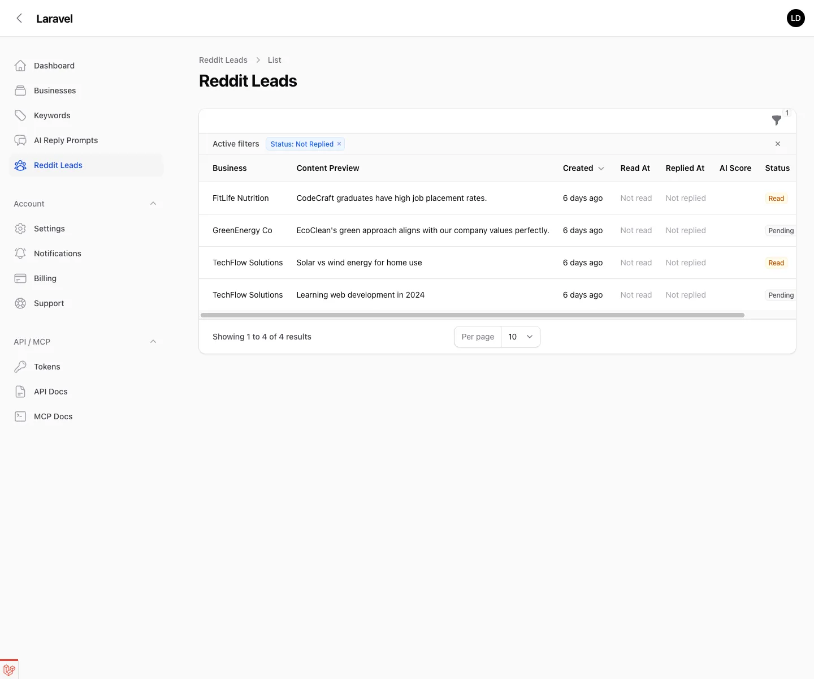This screenshot has height=679, width=814.
Task: Select the Reddit Leads people icon
Action: (20, 165)
